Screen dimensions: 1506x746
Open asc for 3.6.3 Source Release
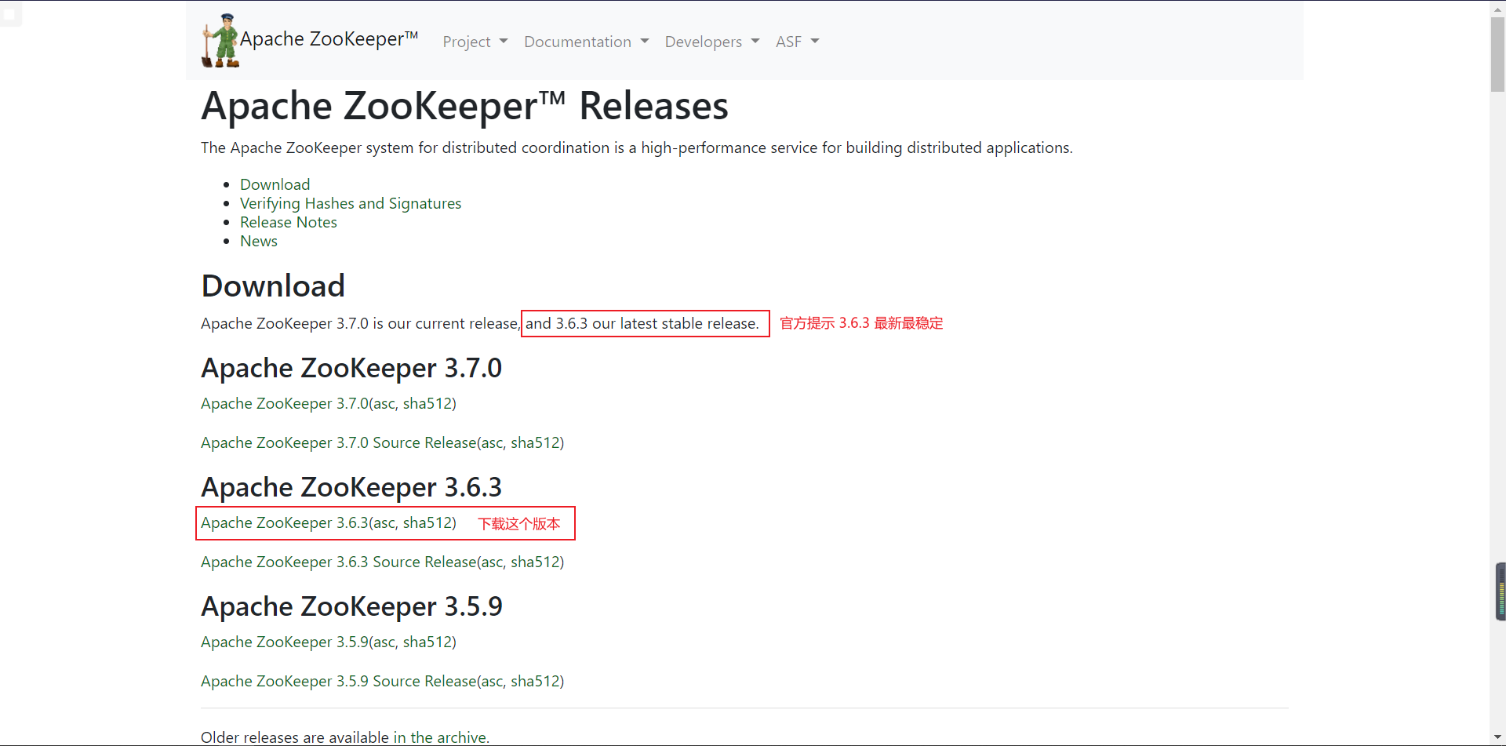tap(492, 562)
